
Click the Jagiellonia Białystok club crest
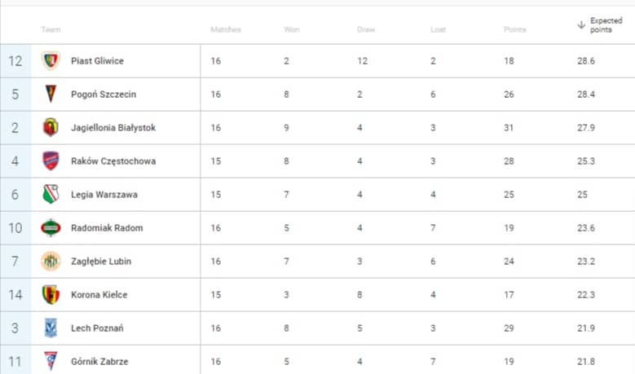51,127
